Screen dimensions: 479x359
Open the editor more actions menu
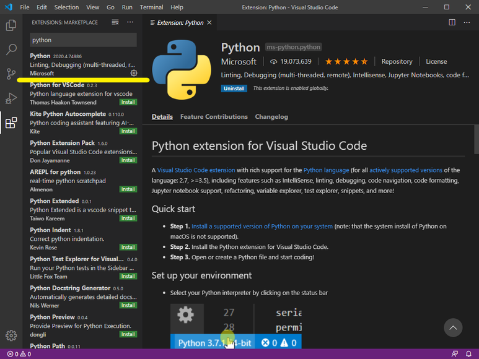tap(467, 22)
